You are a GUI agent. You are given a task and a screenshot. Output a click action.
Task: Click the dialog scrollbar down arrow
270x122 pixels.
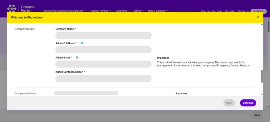click(x=262, y=94)
